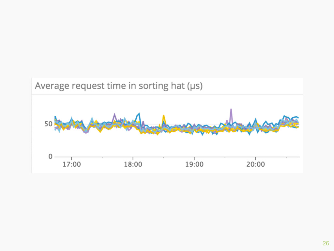The height and width of the screenshot is (251, 334).
Task: Click the blue line peak at 20:00
Action: pos(255,120)
